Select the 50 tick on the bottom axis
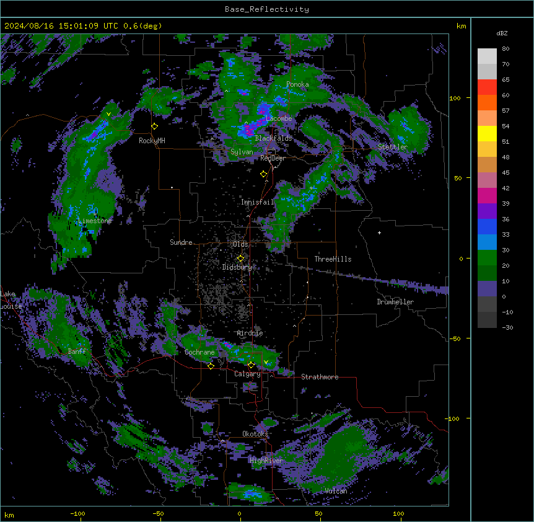The width and height of the screenshot is (534, 522). (x=318, y=513)
